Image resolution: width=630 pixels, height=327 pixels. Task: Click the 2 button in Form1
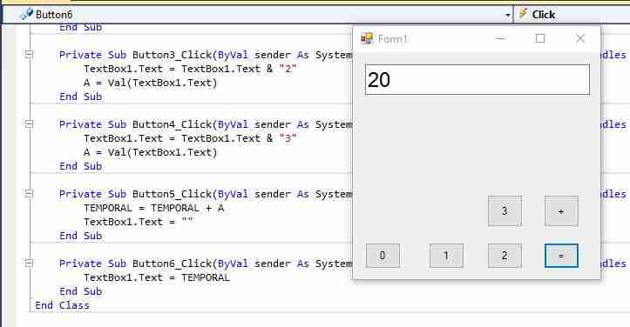tap(505, 255)
